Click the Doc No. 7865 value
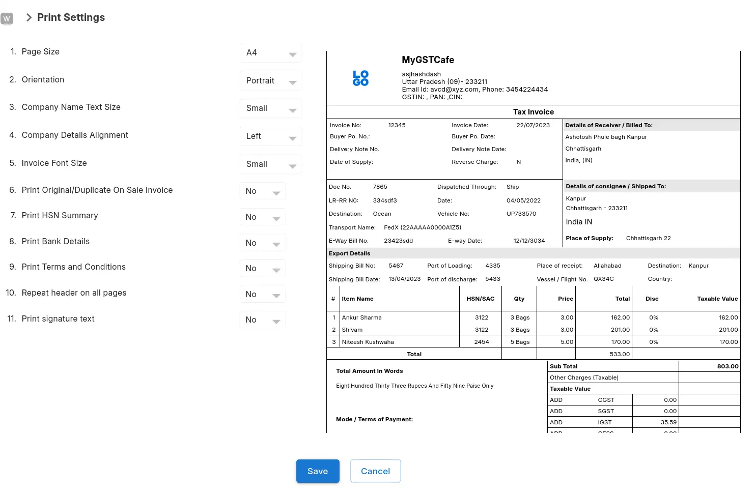 pos(380,187)
